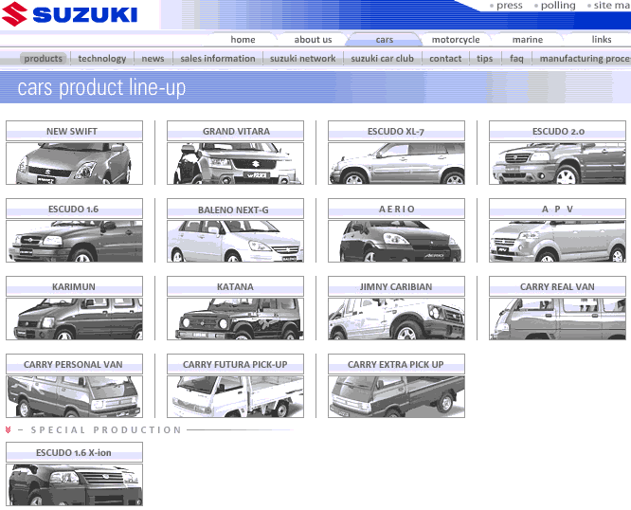
Task: Open the Jimny Caribian image
Action: pyautogui.click(x=396, y=319)
